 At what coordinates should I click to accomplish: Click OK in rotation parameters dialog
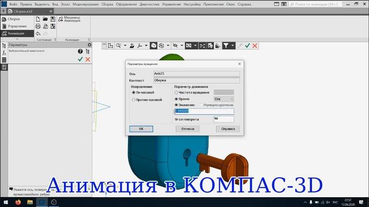141,129
